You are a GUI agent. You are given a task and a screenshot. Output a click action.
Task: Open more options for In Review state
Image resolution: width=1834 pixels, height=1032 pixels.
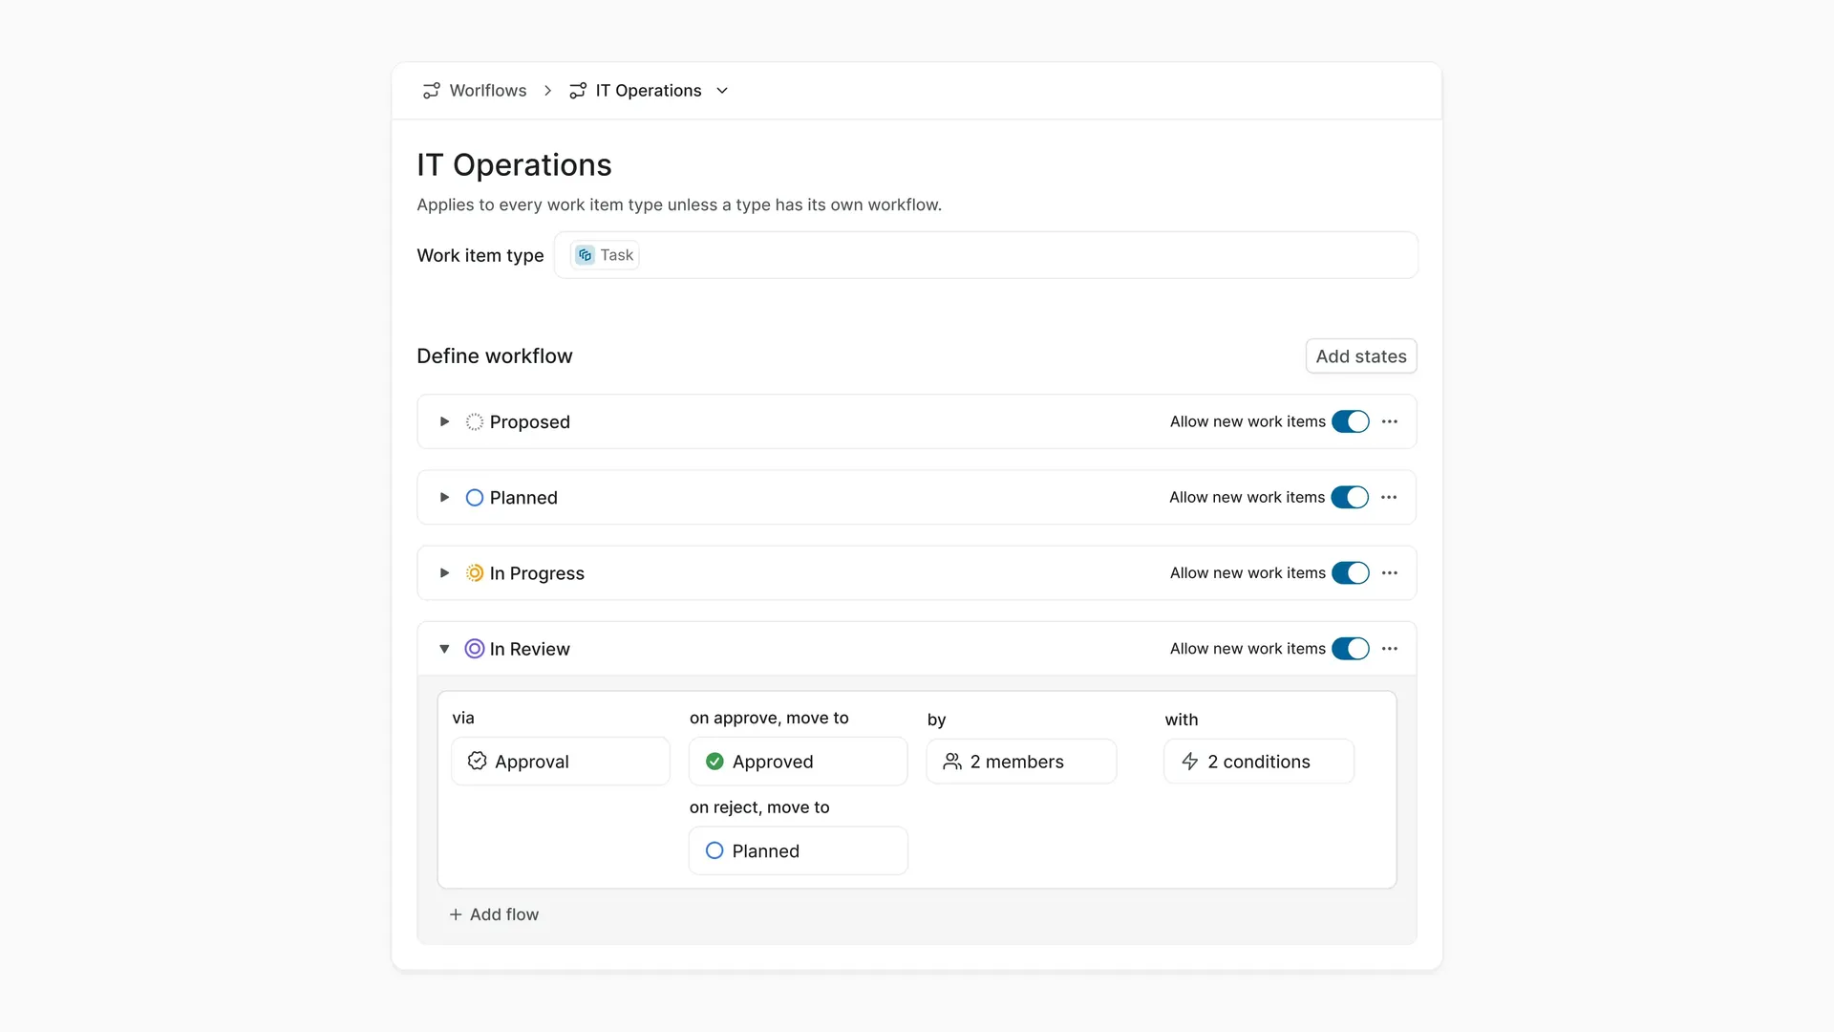coord(1390,649)
